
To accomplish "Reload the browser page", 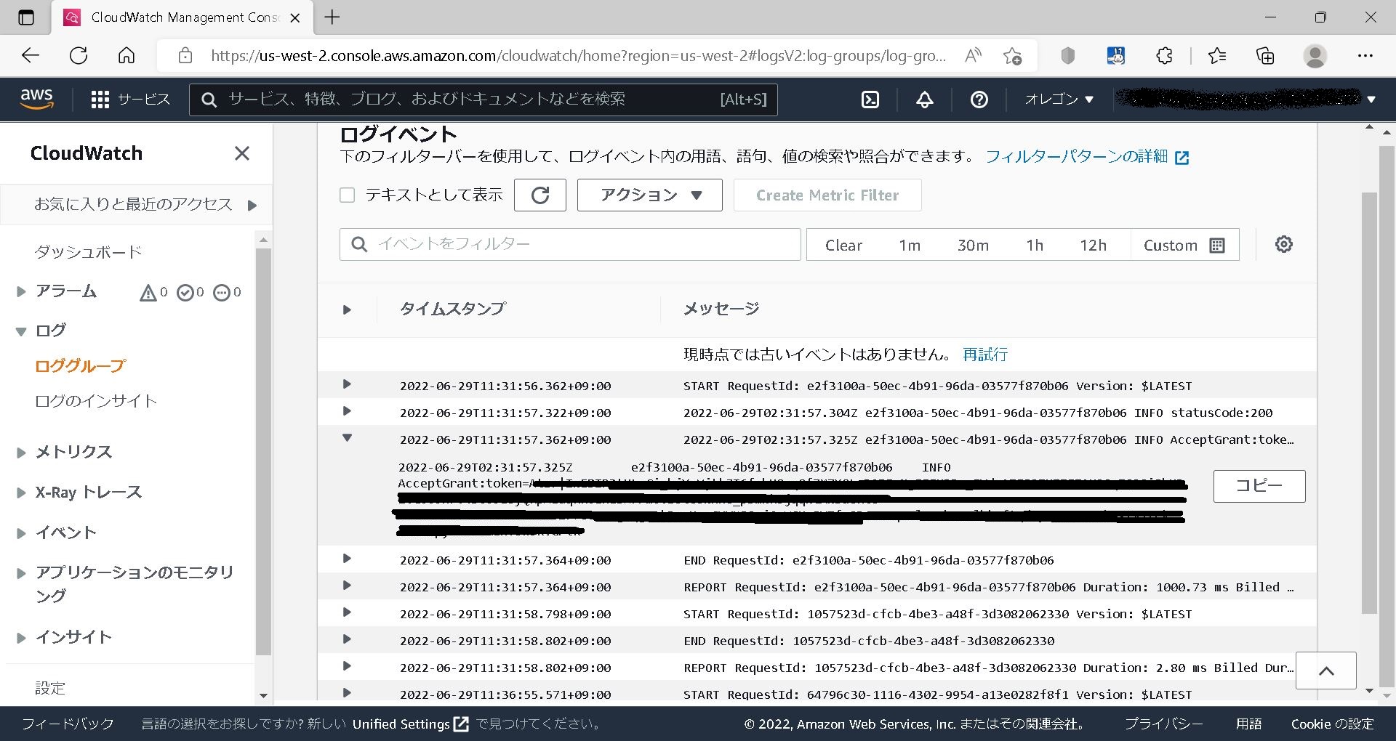I will (x=79, y=55).
